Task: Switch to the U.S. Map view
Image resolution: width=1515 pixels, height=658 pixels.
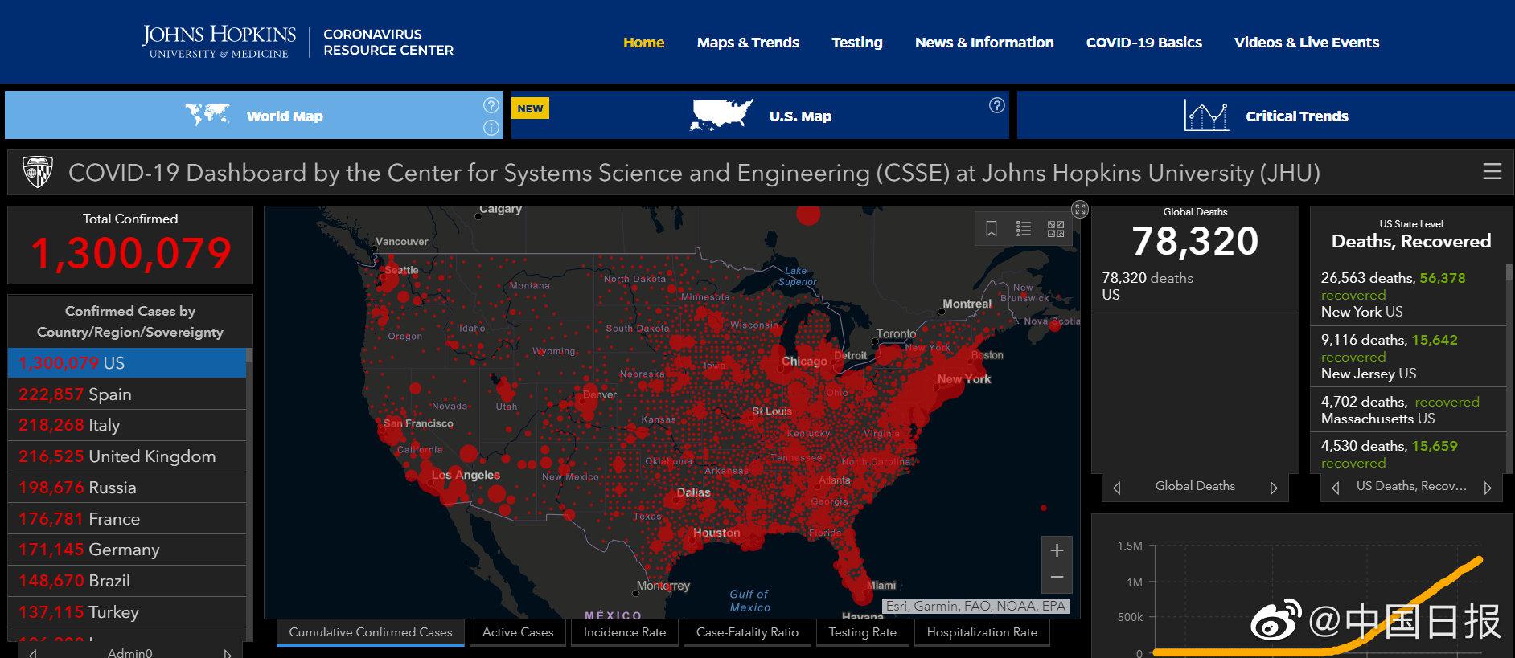Action: pos(760,115)
